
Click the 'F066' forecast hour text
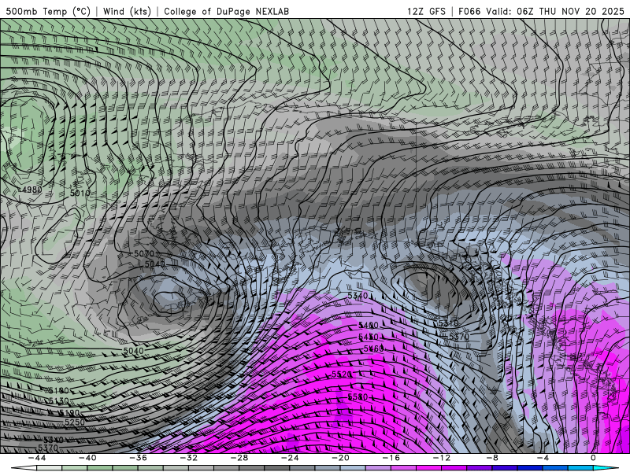(x=469, y=11)
